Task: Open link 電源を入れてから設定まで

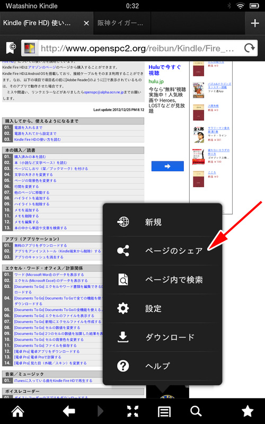Action: click(x=35, y=134)
